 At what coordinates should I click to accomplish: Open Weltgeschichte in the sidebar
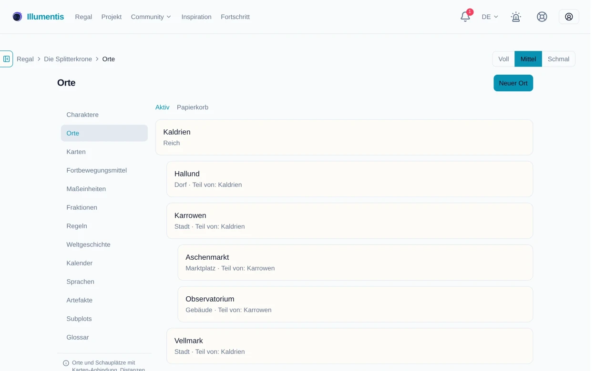pyautogui.click(x=104, y=244)
